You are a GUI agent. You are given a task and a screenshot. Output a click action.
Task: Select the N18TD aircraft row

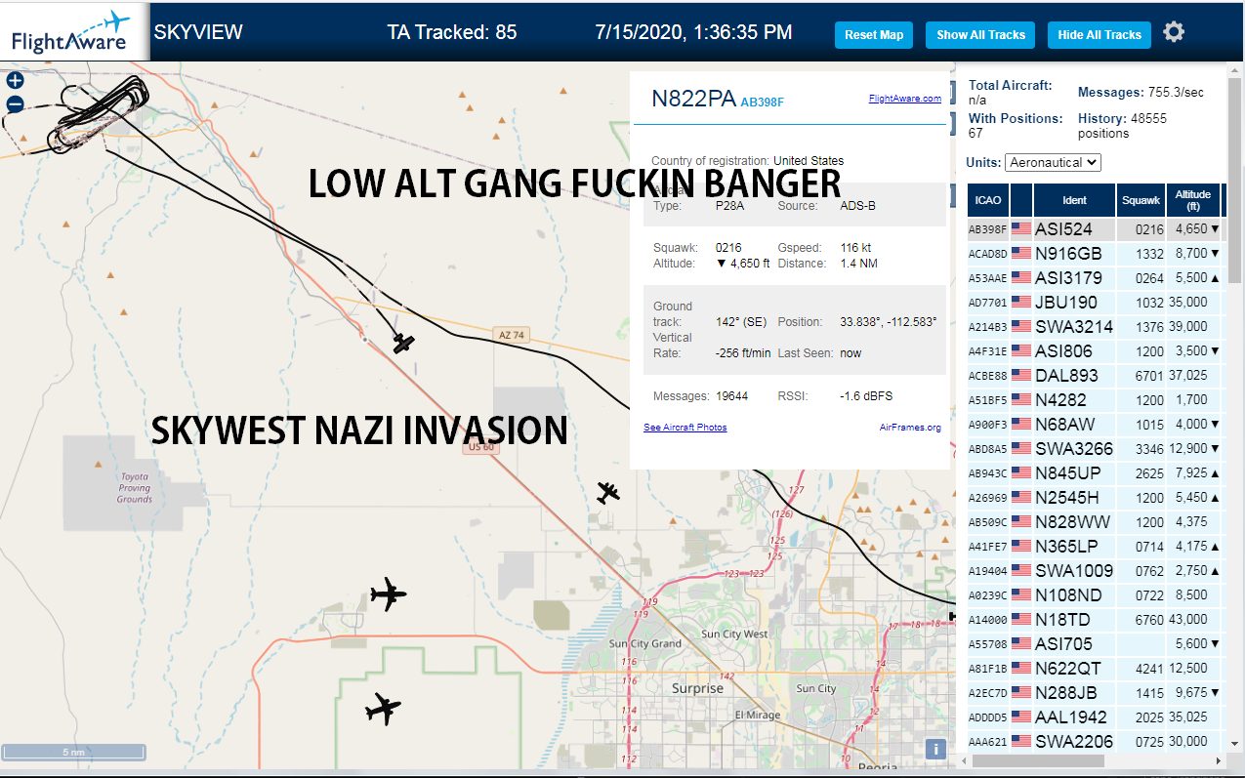coord(1095,620)
